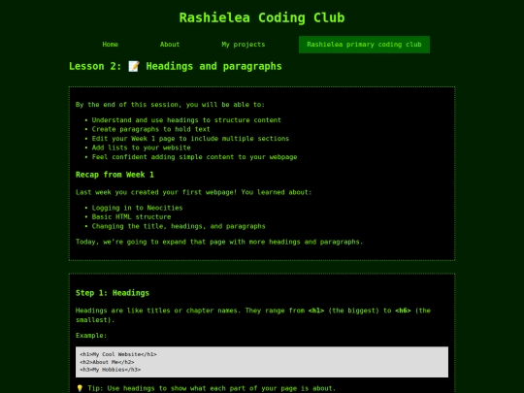
Task: Click the 'Step 1: Headings' heading
Action: click(x=113, y=293)
